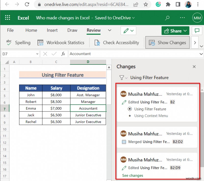Select the Using Context Menu version radio
Screen dimensions: 204x181
(x=130, y=116)
